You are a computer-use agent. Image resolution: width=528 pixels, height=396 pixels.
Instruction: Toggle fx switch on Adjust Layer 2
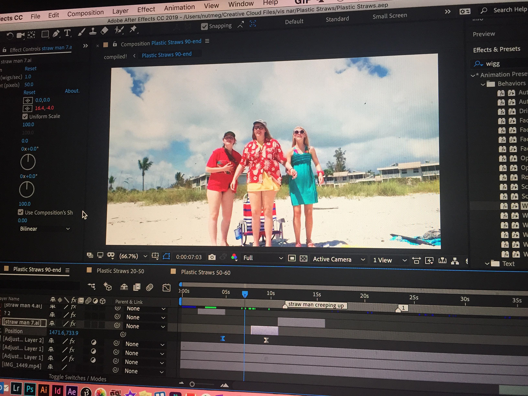72,342
